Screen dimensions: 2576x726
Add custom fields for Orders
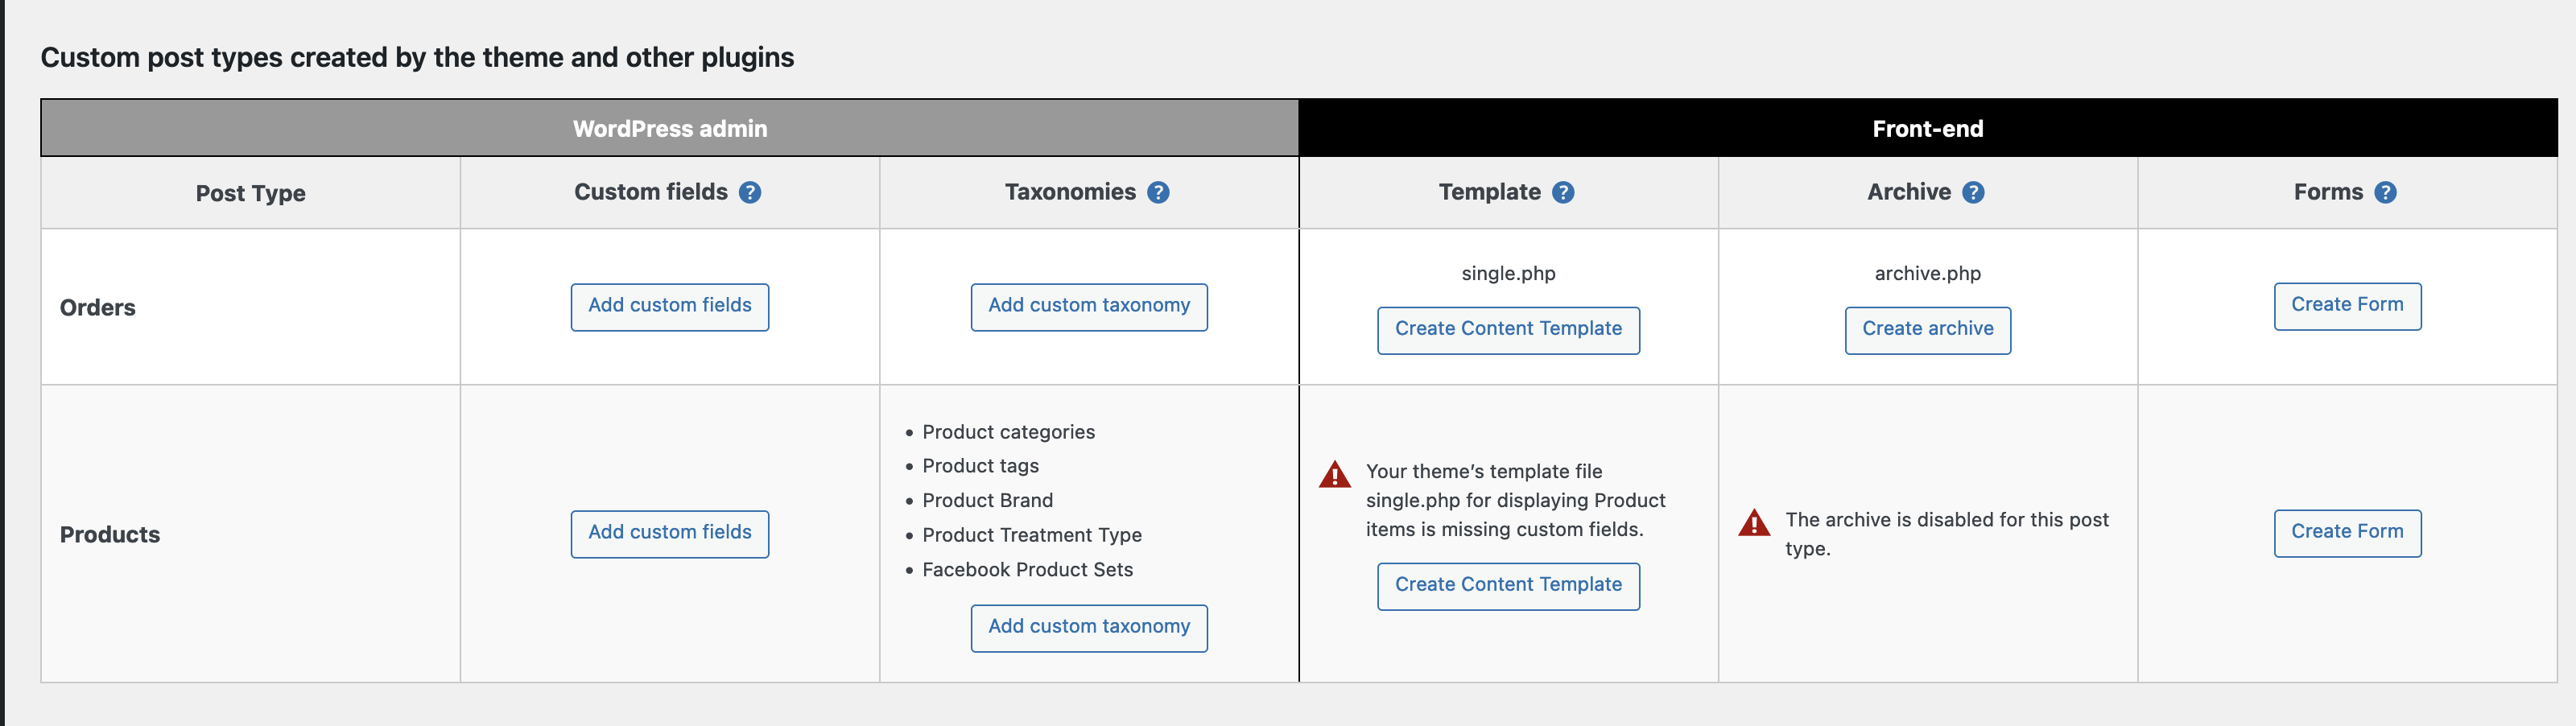pyautogui.click(x=670, y=306)
